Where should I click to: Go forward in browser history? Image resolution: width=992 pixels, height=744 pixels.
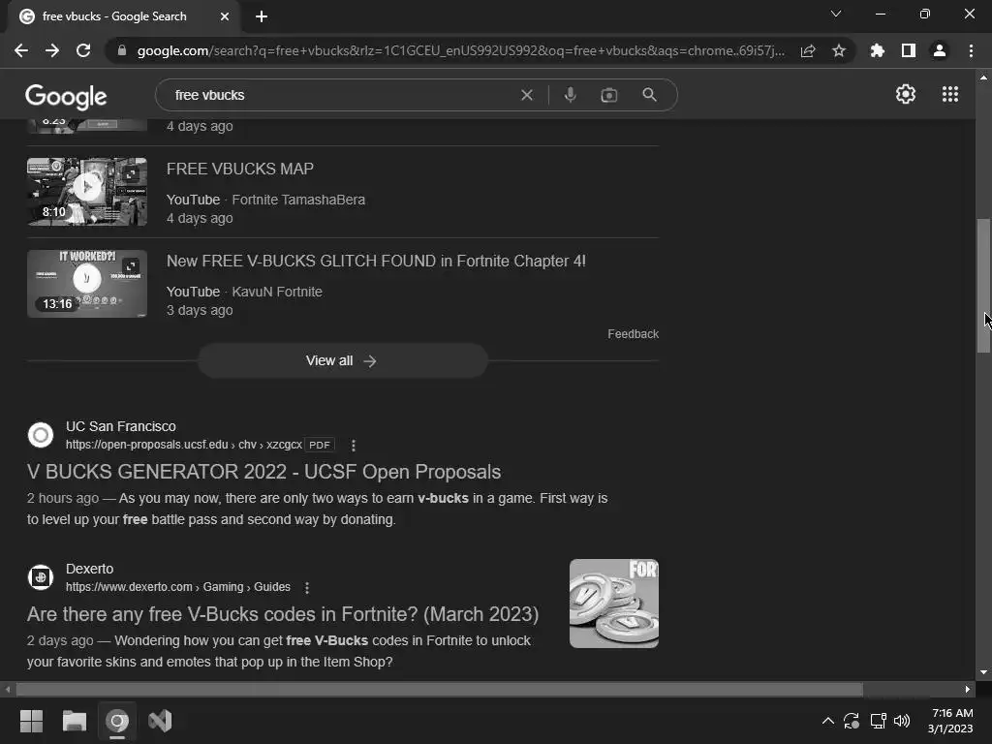tap(52, 50)
